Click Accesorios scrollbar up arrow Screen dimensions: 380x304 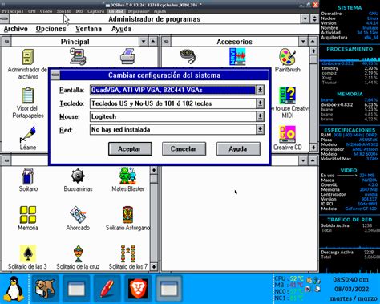pyautogui.click(x=313, y=51)
